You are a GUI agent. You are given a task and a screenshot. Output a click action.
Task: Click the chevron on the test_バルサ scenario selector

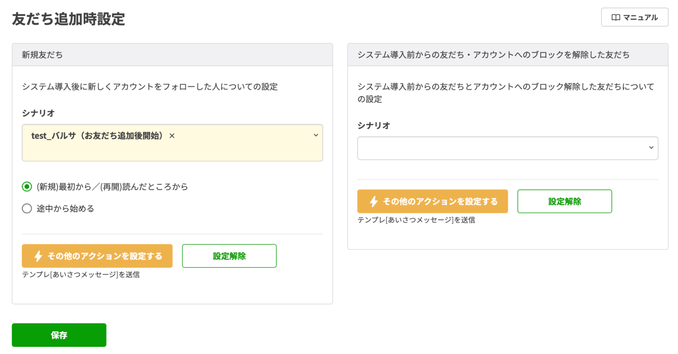tap(316, 135)
